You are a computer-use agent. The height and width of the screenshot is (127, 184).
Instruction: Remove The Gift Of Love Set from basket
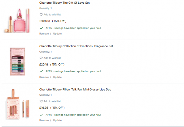click(44, 34)
